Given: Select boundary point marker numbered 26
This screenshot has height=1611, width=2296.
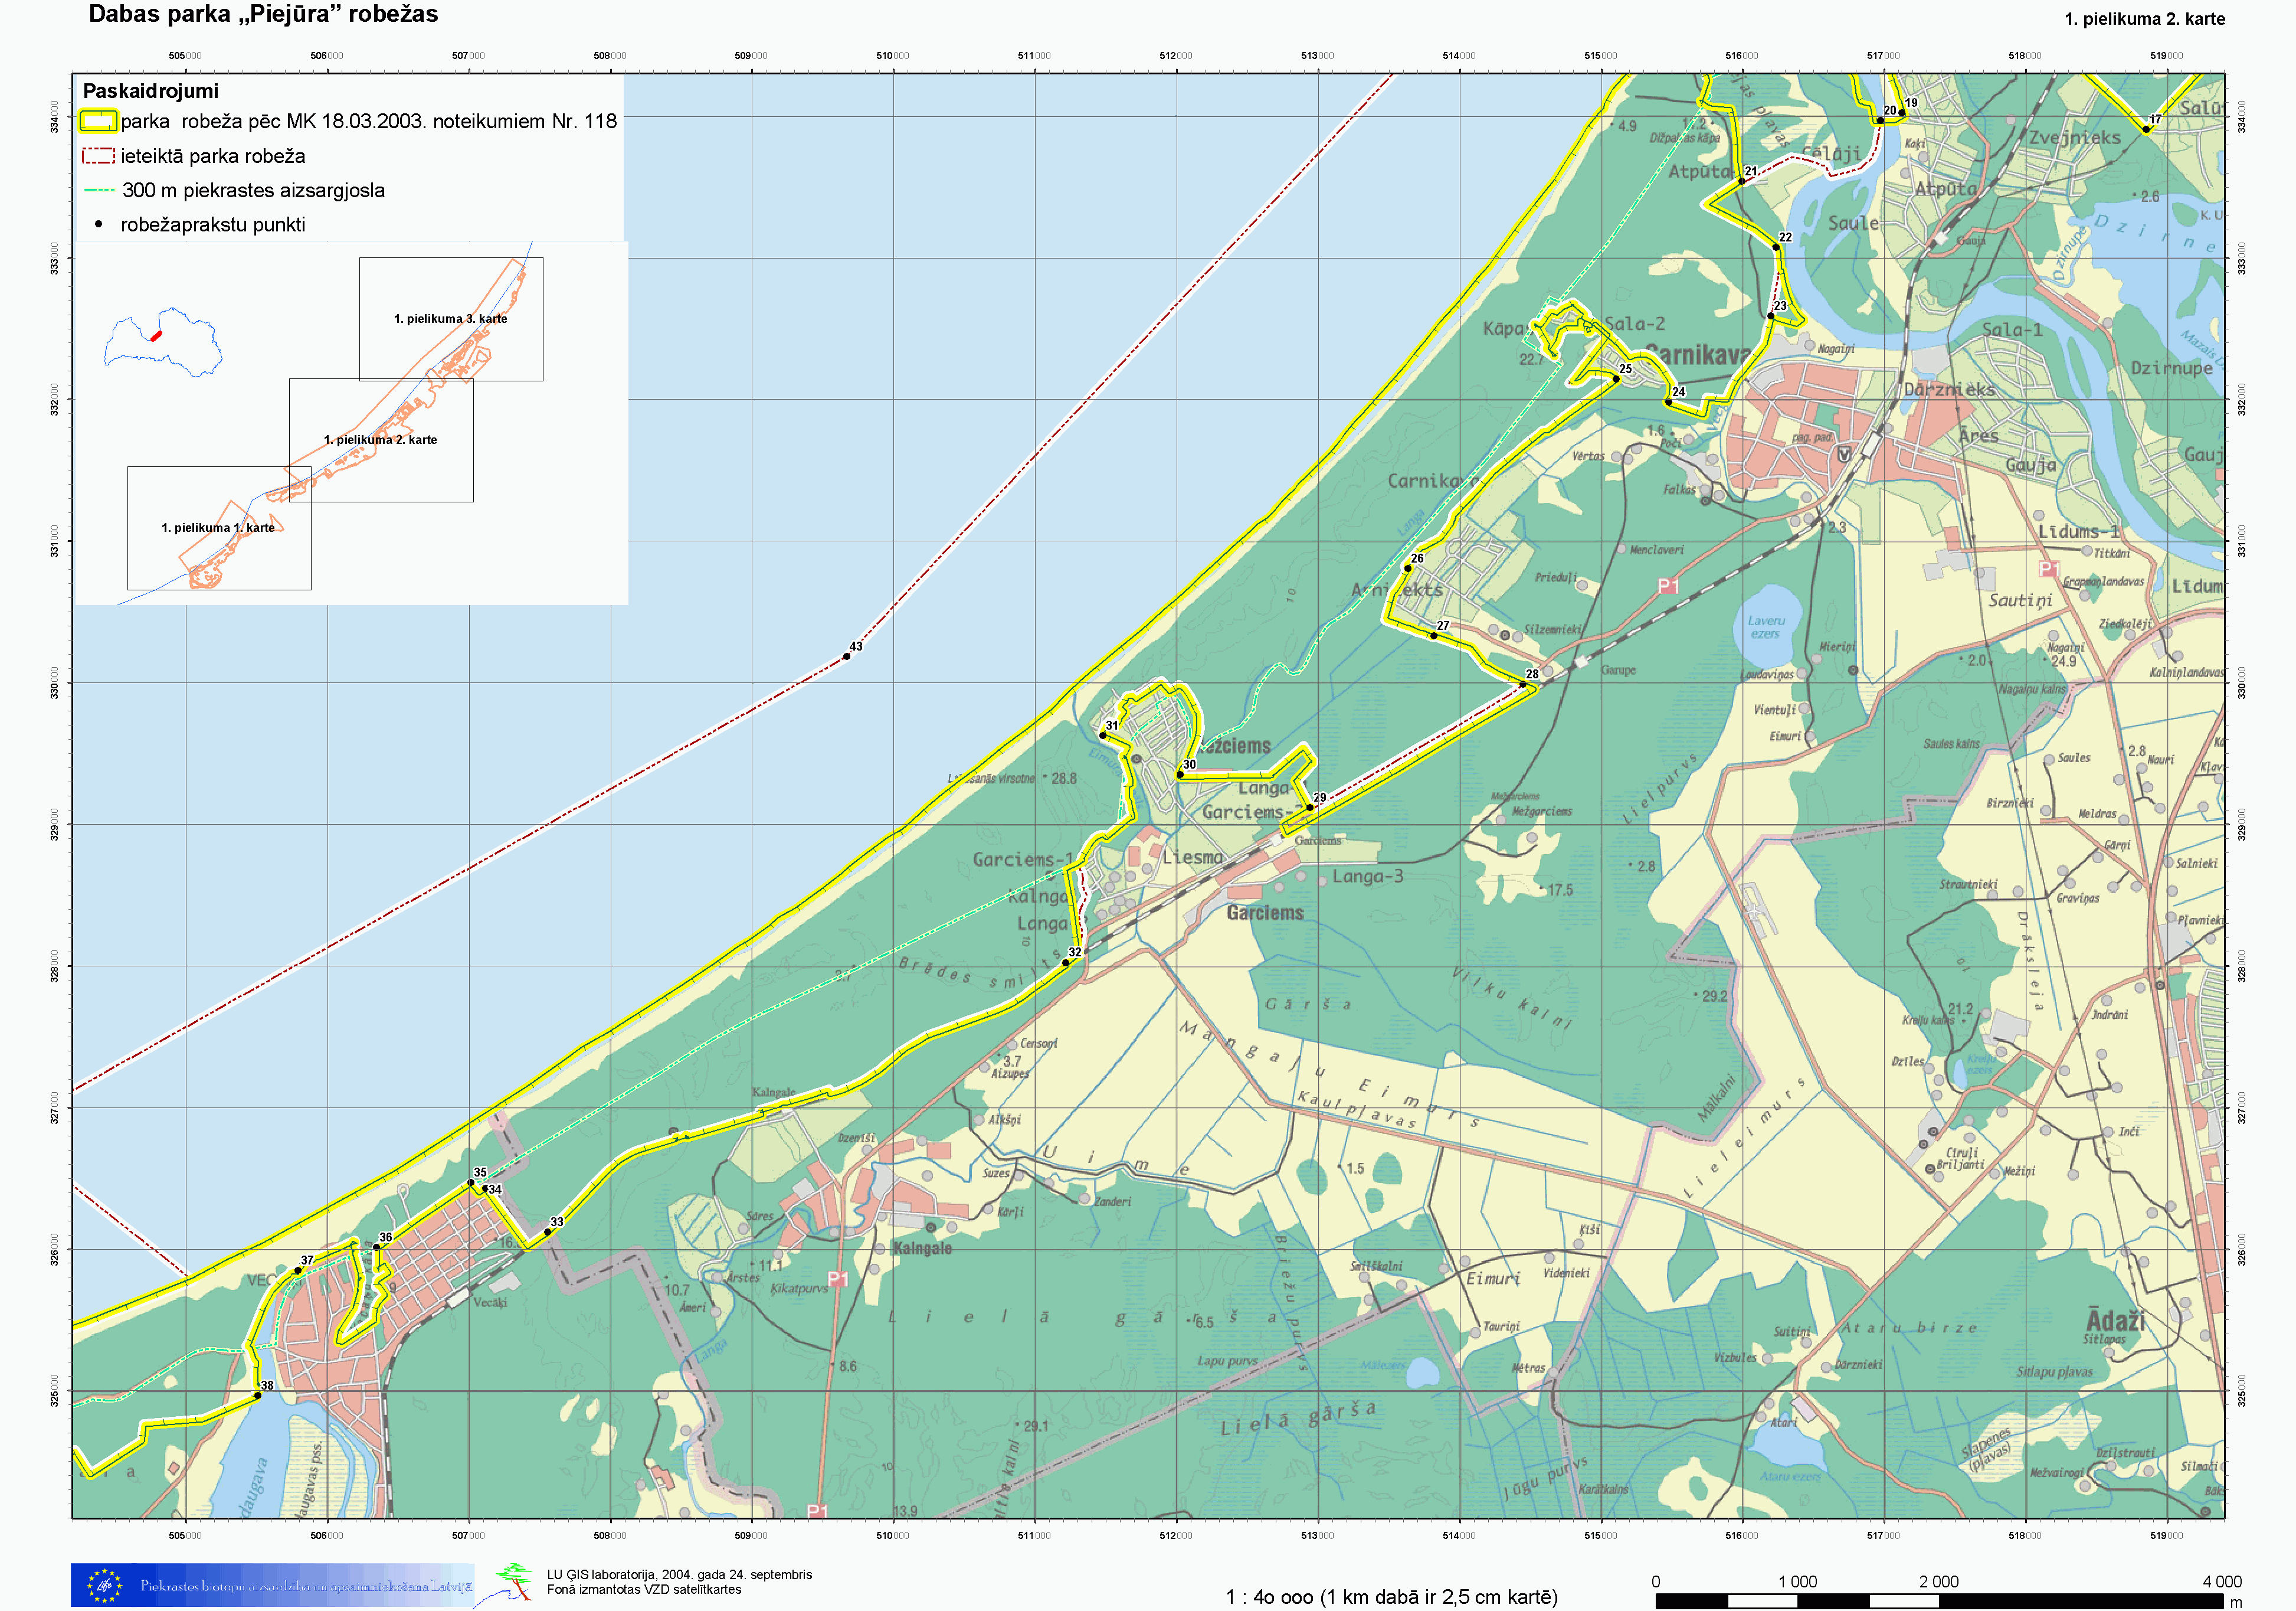Looking at the screenshot, I should click(x=1408, y=568).
